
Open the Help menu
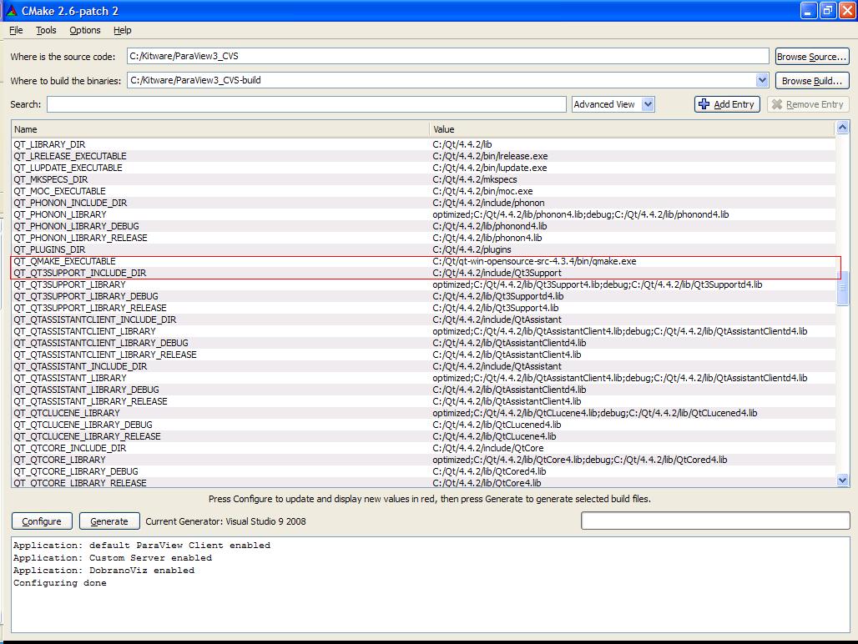point(123,30)
